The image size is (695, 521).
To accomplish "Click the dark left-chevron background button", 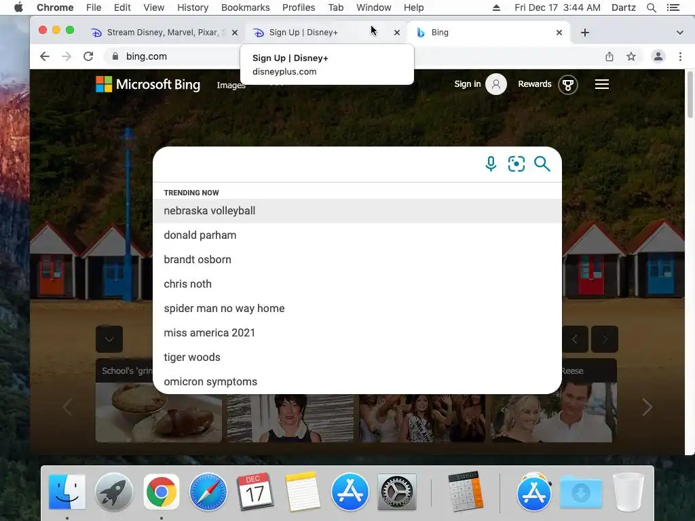I will pyautogui.click(x=575, y=339).
